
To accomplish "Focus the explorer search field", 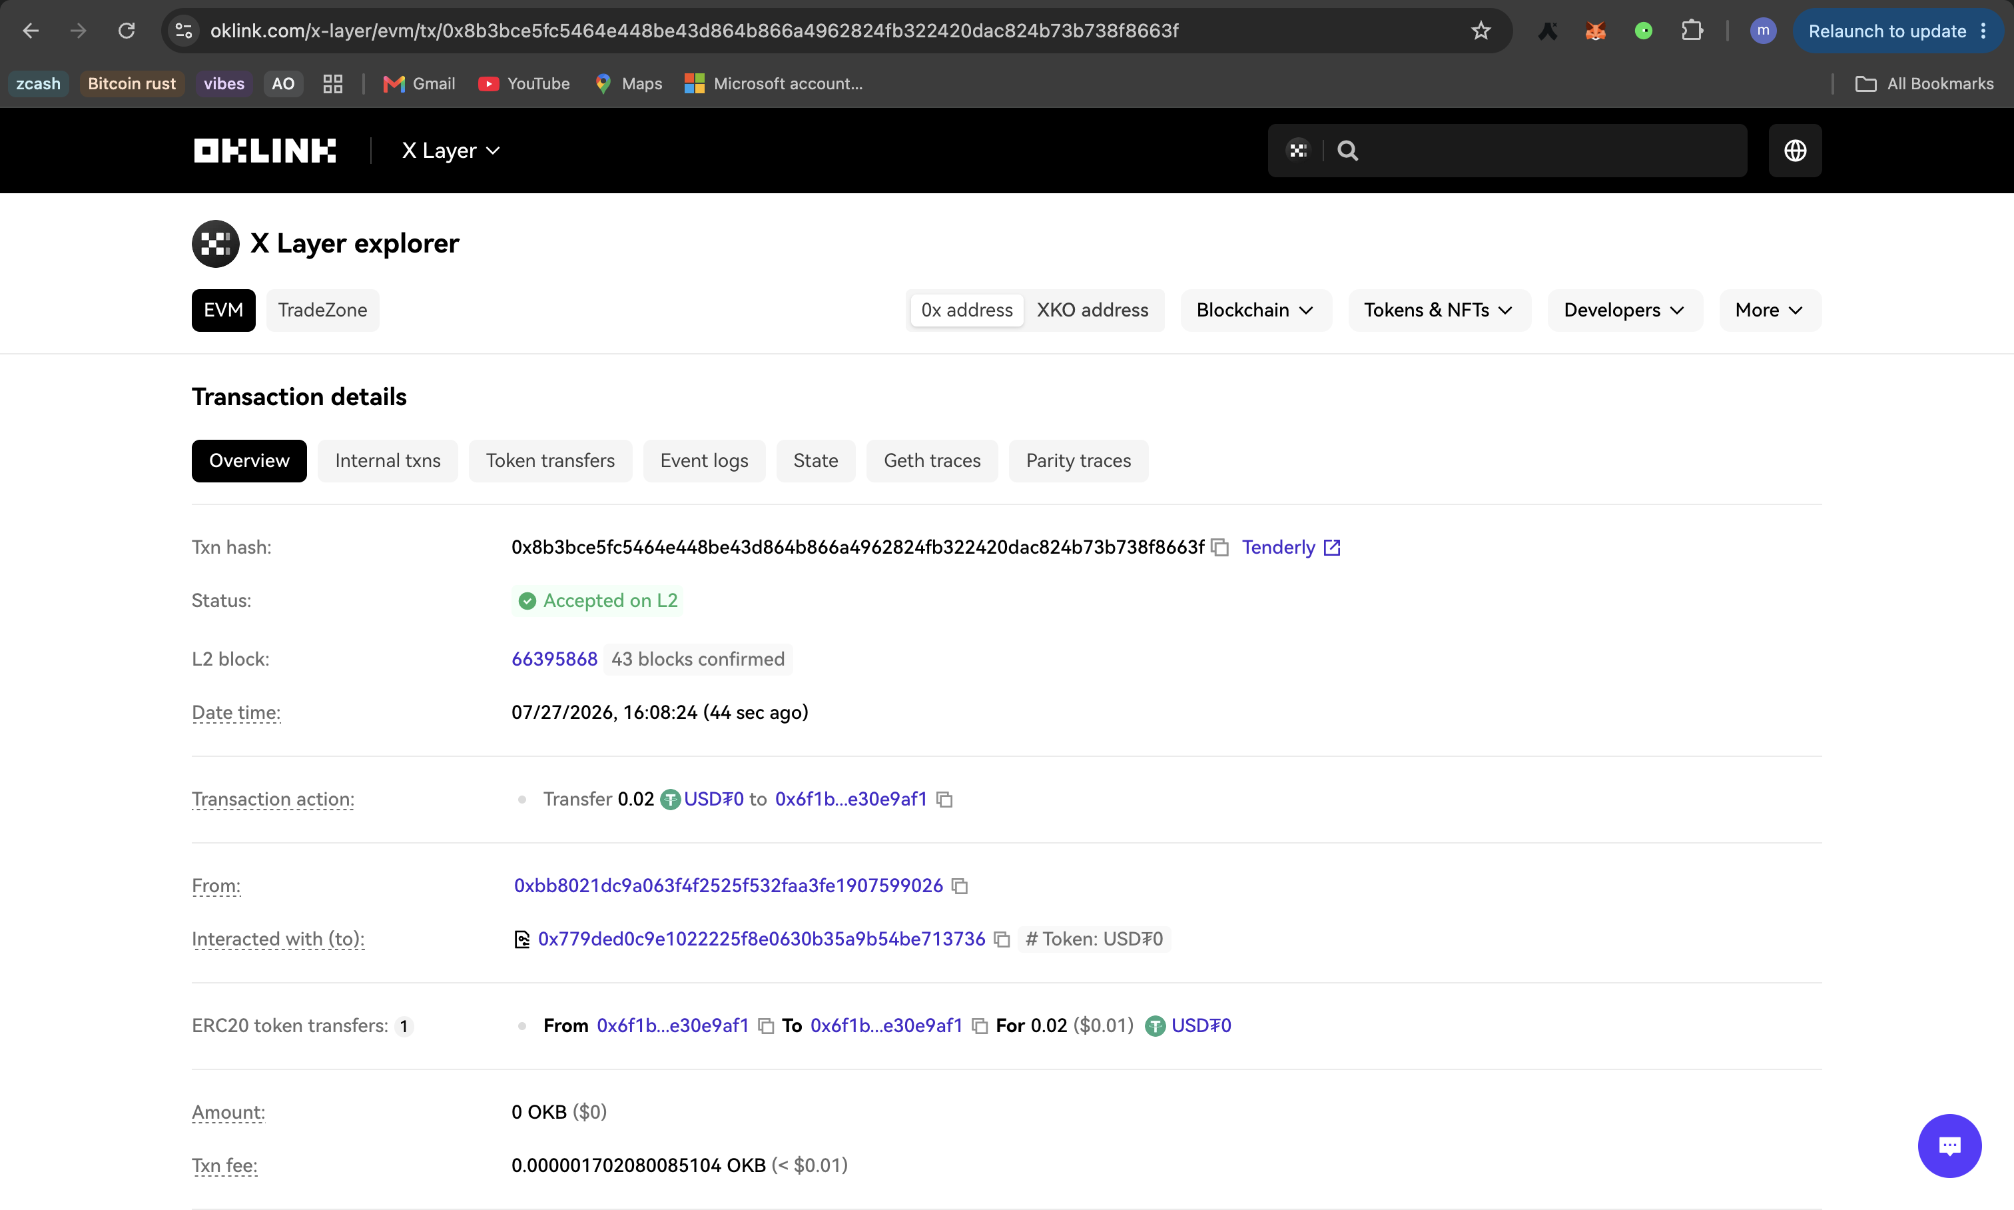I will coord(1548,151).
